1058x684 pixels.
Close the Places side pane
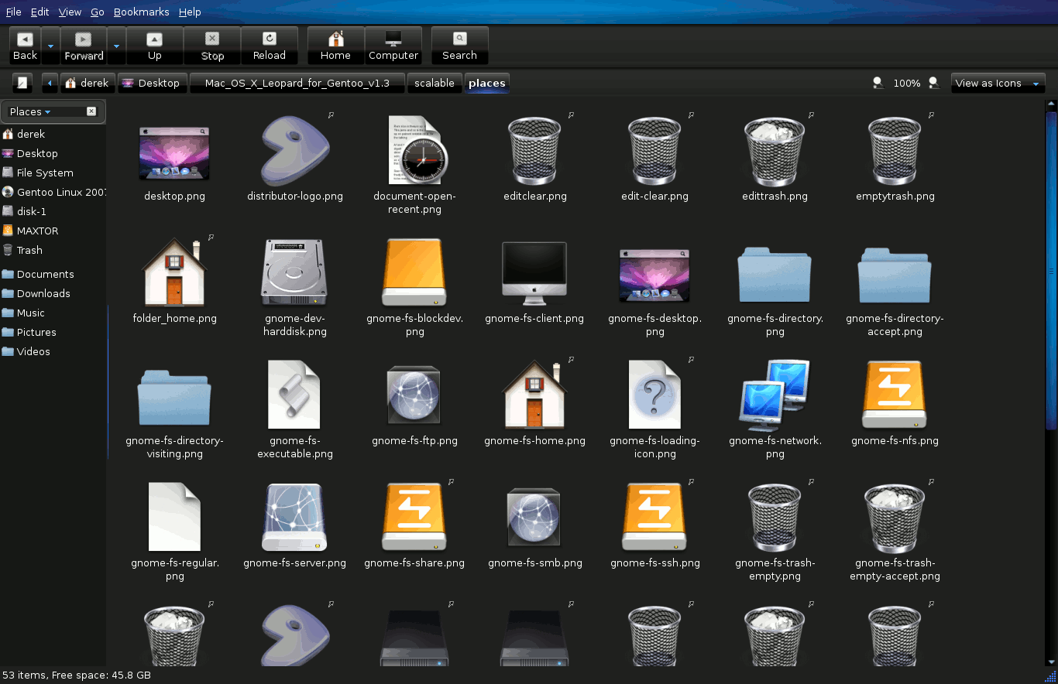pos(91,111)
